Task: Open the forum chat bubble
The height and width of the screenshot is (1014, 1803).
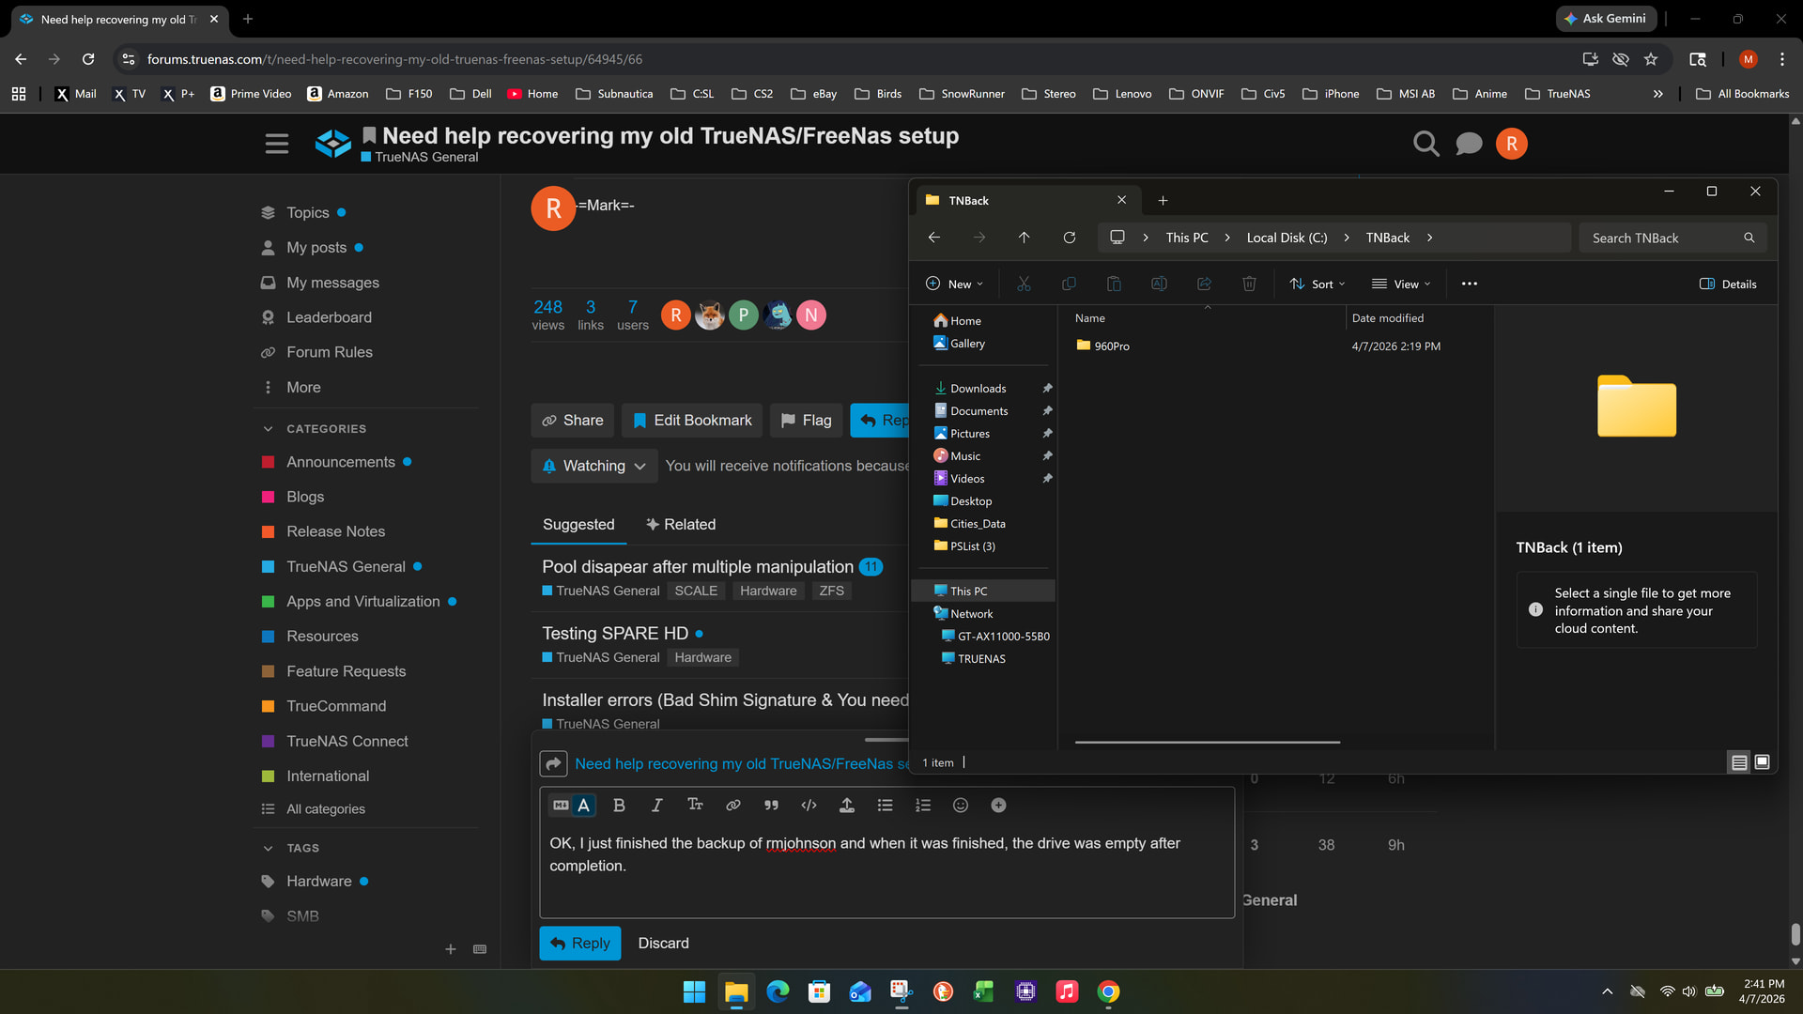Action: (1469, 144)
